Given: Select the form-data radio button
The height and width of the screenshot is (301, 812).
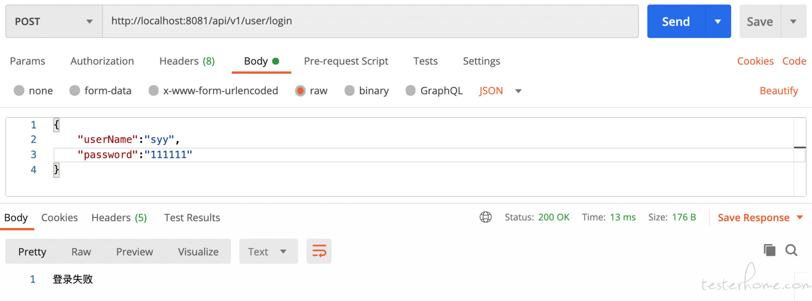Looking at the screenshot, I should 75,90.
